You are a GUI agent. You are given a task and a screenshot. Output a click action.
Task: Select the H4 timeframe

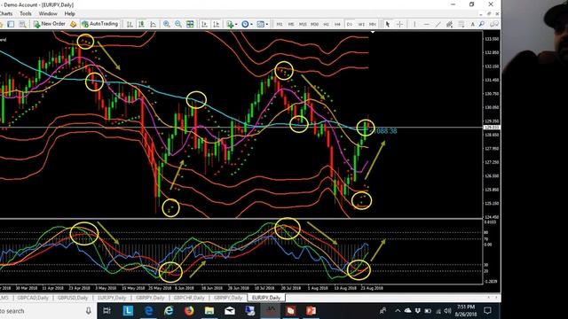(337, 24)
